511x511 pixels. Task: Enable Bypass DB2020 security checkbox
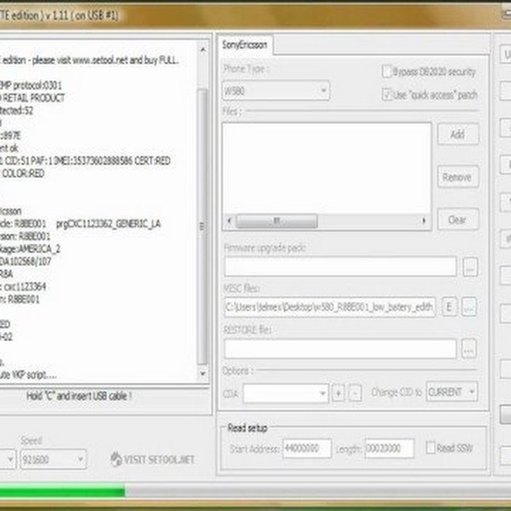click(387, 72)
